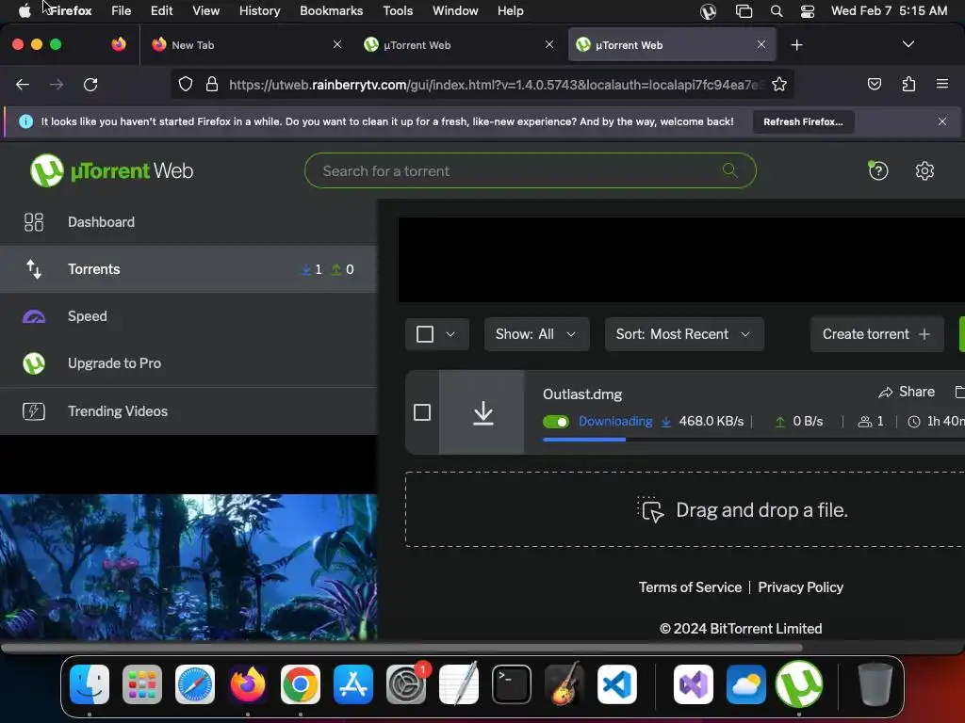The image size is (965, 723).
Task: Open the Privacy Policy link
Action: tap(800, 587)
